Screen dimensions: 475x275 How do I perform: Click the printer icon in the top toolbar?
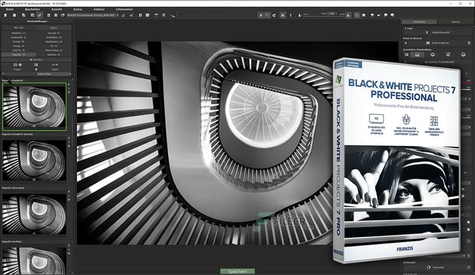(x=56, y=15)
